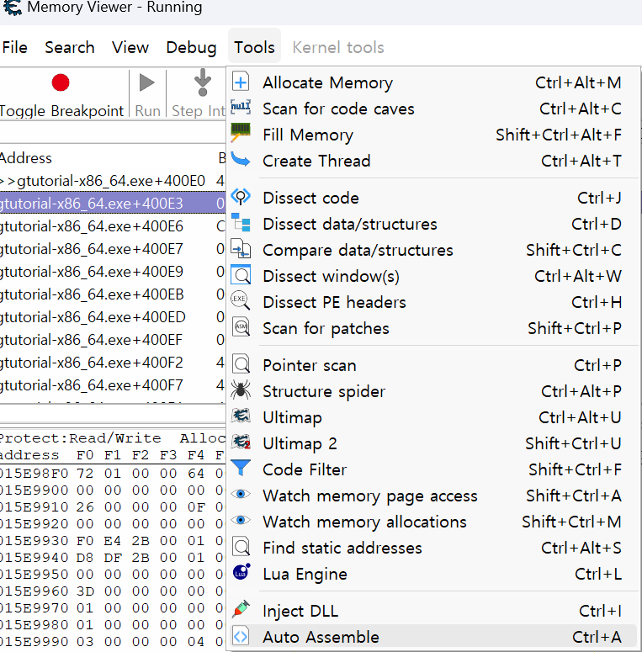The height and width of the screenshot is (652, 642).
Task: Select Auto Assemble menu entry
Action: coord(433,637)
